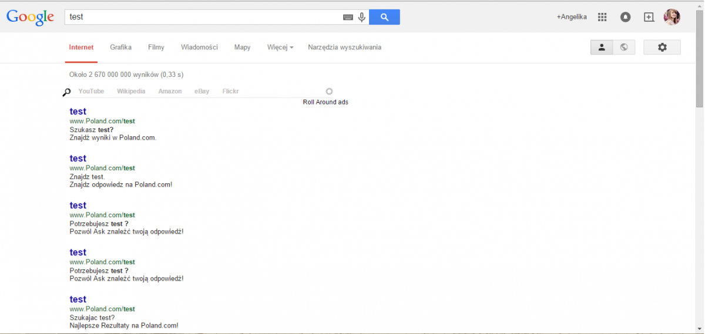Switch to Grafika tab
This screenshot has width=705, height=334.
click(x=120, y=48)
